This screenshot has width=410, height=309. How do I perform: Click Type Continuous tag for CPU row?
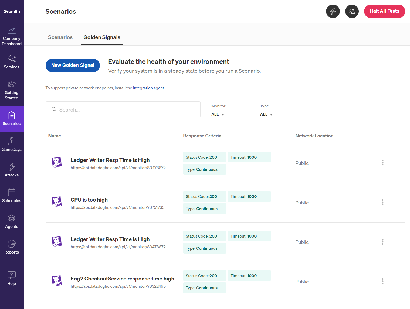205,209
